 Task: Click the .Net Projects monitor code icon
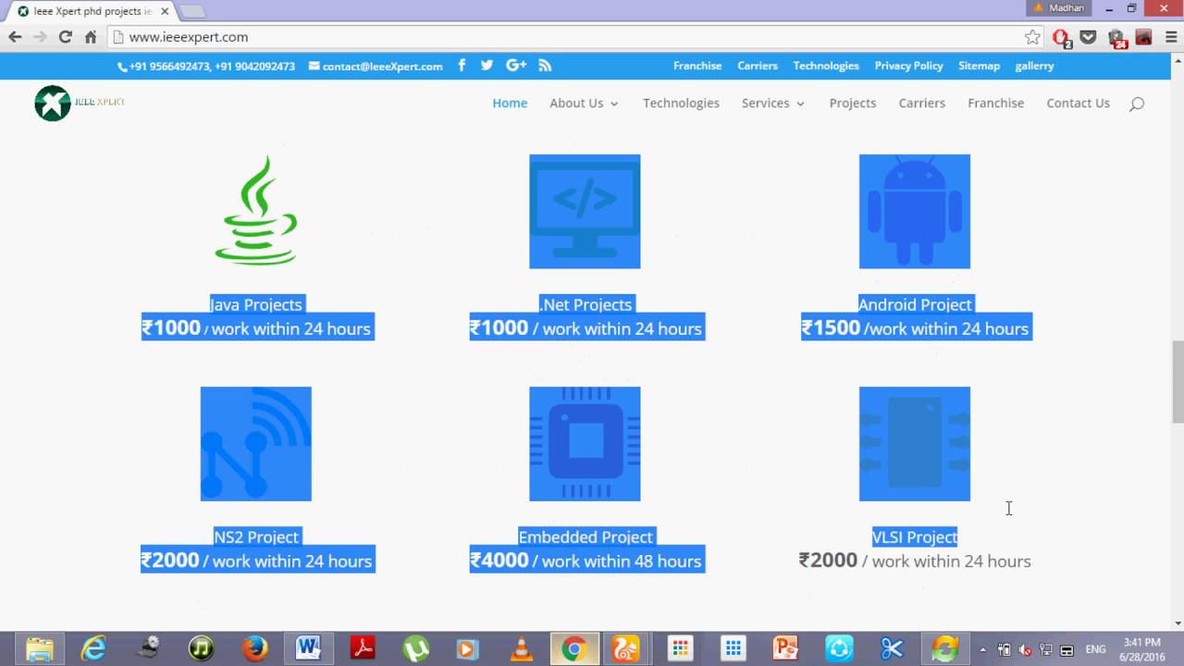585,211
